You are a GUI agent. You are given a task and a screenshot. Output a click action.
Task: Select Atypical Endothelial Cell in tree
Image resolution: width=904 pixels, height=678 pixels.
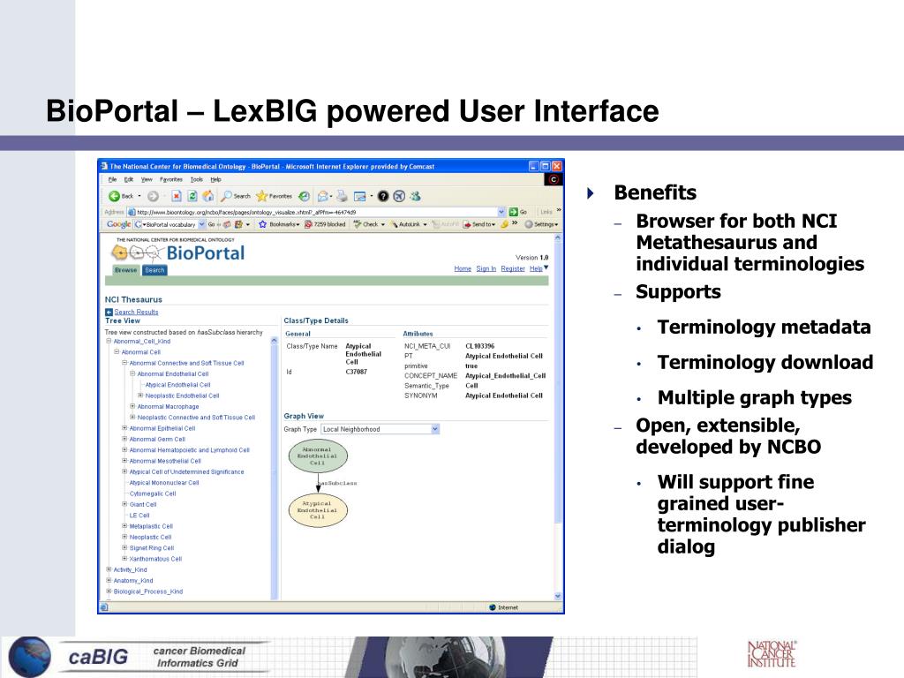(177, 385)
